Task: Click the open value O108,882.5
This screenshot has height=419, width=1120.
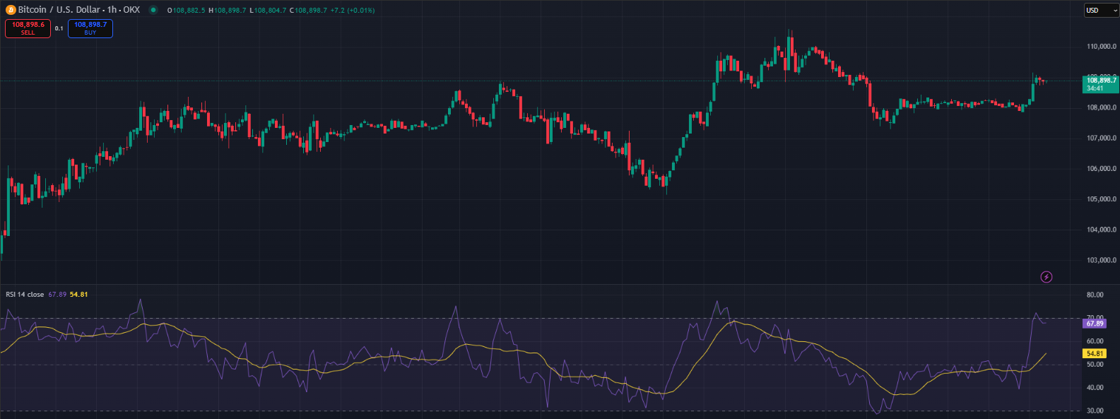Action: coord(186,11)
